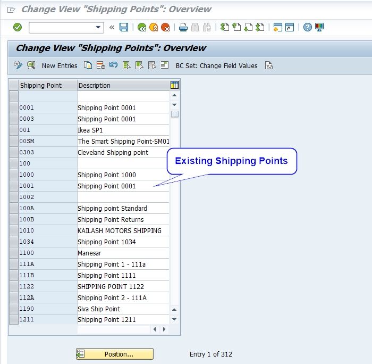This screenshot has height=364, width=372.
Task: Toggle Display/Change with the pencil glasses icon
Action: [18, 65]
